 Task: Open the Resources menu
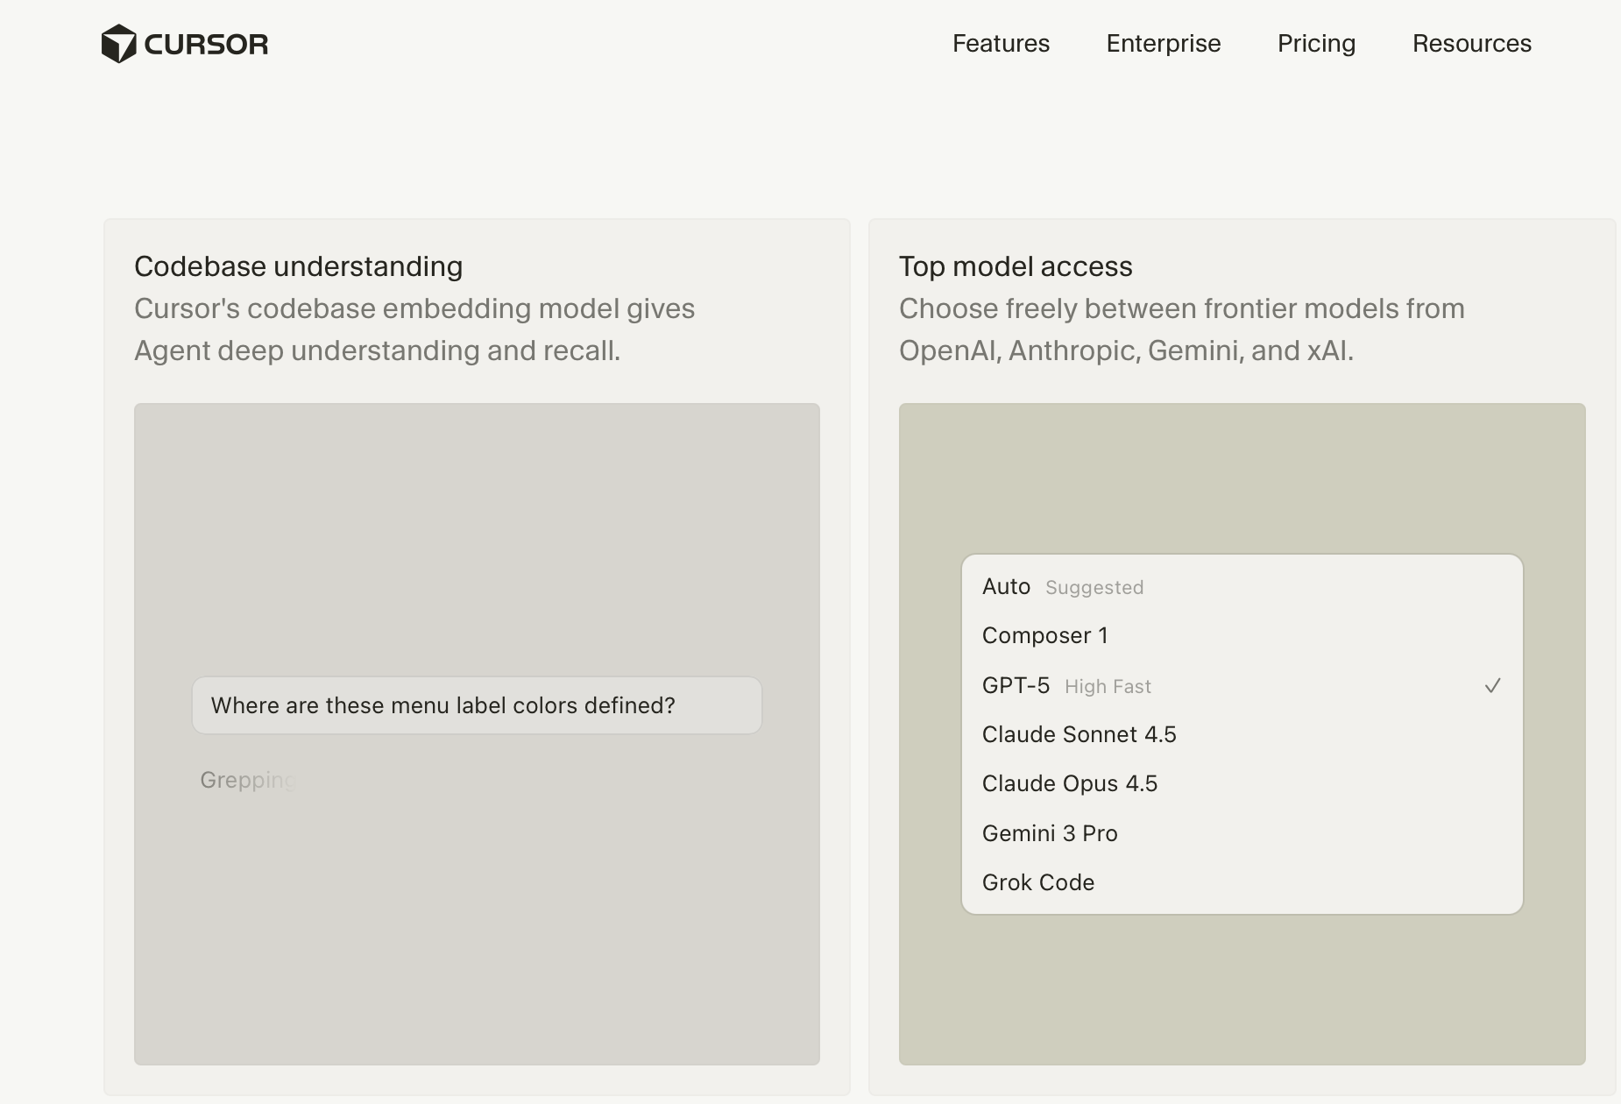point(1471,44)
